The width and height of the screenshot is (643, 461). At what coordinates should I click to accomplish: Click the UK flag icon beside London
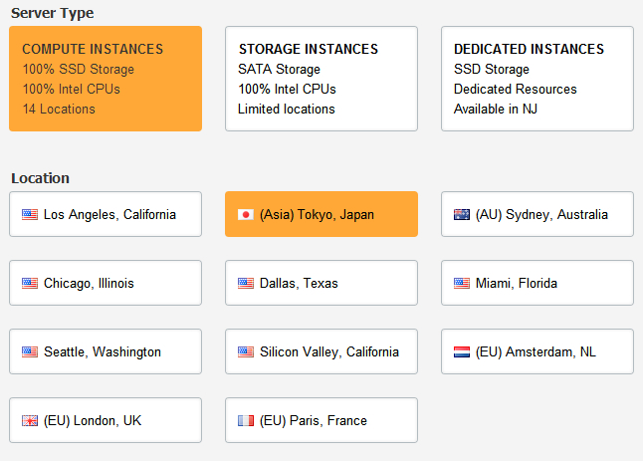(30, 420)
